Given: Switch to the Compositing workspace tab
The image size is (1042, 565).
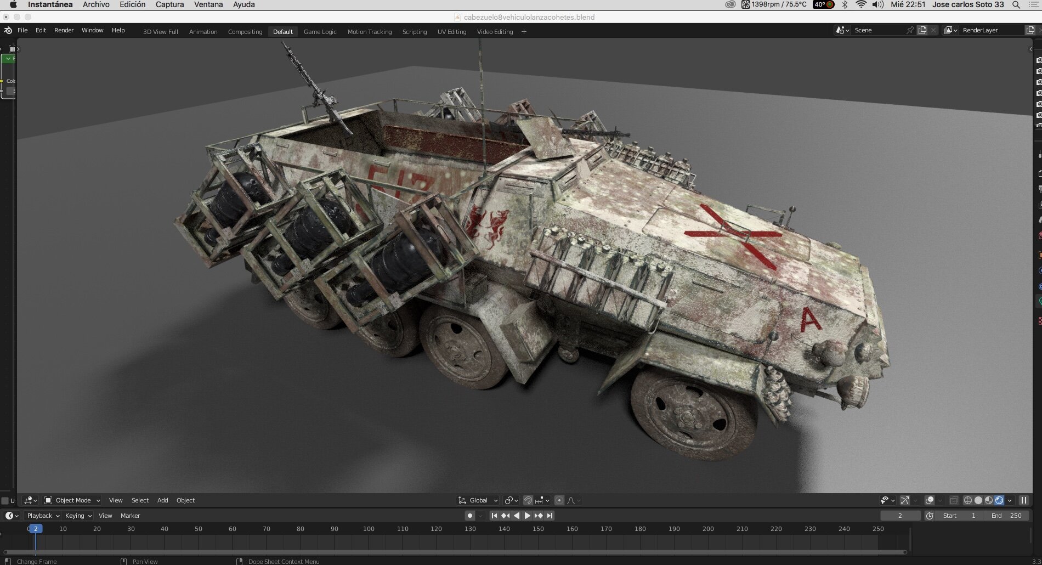Looking at the screenshot, I should [245, 32].
